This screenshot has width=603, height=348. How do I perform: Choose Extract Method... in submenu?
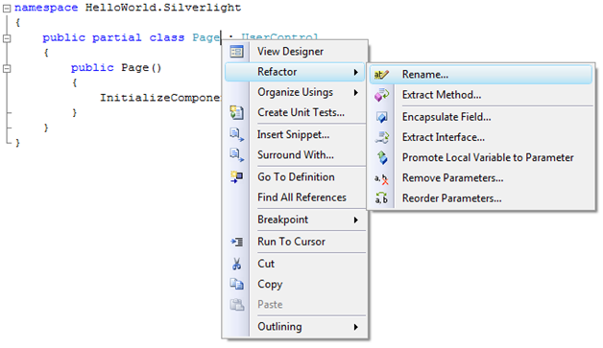[x=481, y=95]
